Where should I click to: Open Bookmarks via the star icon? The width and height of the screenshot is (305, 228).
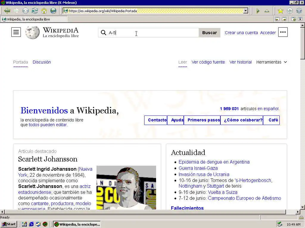point(281,11)
